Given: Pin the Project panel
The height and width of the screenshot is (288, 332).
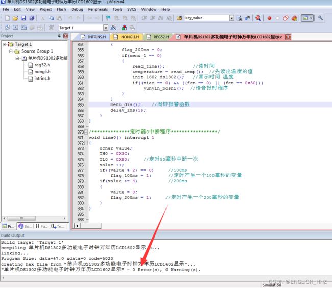Looking at the screenshot, I should pyautogui.click(x=59, y=36).
